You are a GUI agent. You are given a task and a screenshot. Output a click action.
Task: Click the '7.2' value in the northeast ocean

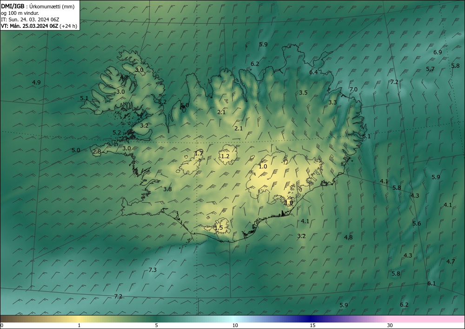click(x=394, y=82)
